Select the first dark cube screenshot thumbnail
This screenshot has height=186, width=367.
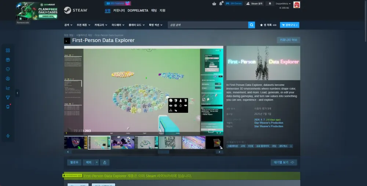pos(76,143)
